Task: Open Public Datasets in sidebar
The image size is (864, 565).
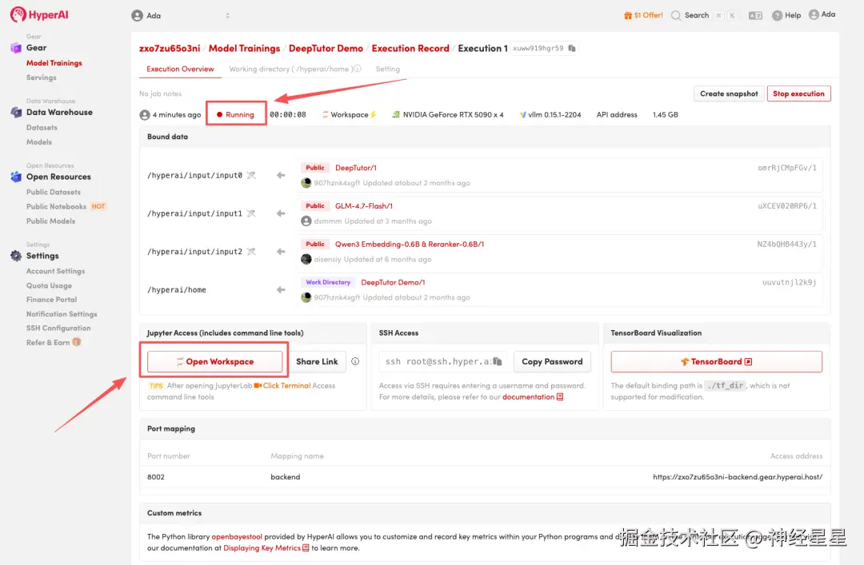Action: coord(54,192)
